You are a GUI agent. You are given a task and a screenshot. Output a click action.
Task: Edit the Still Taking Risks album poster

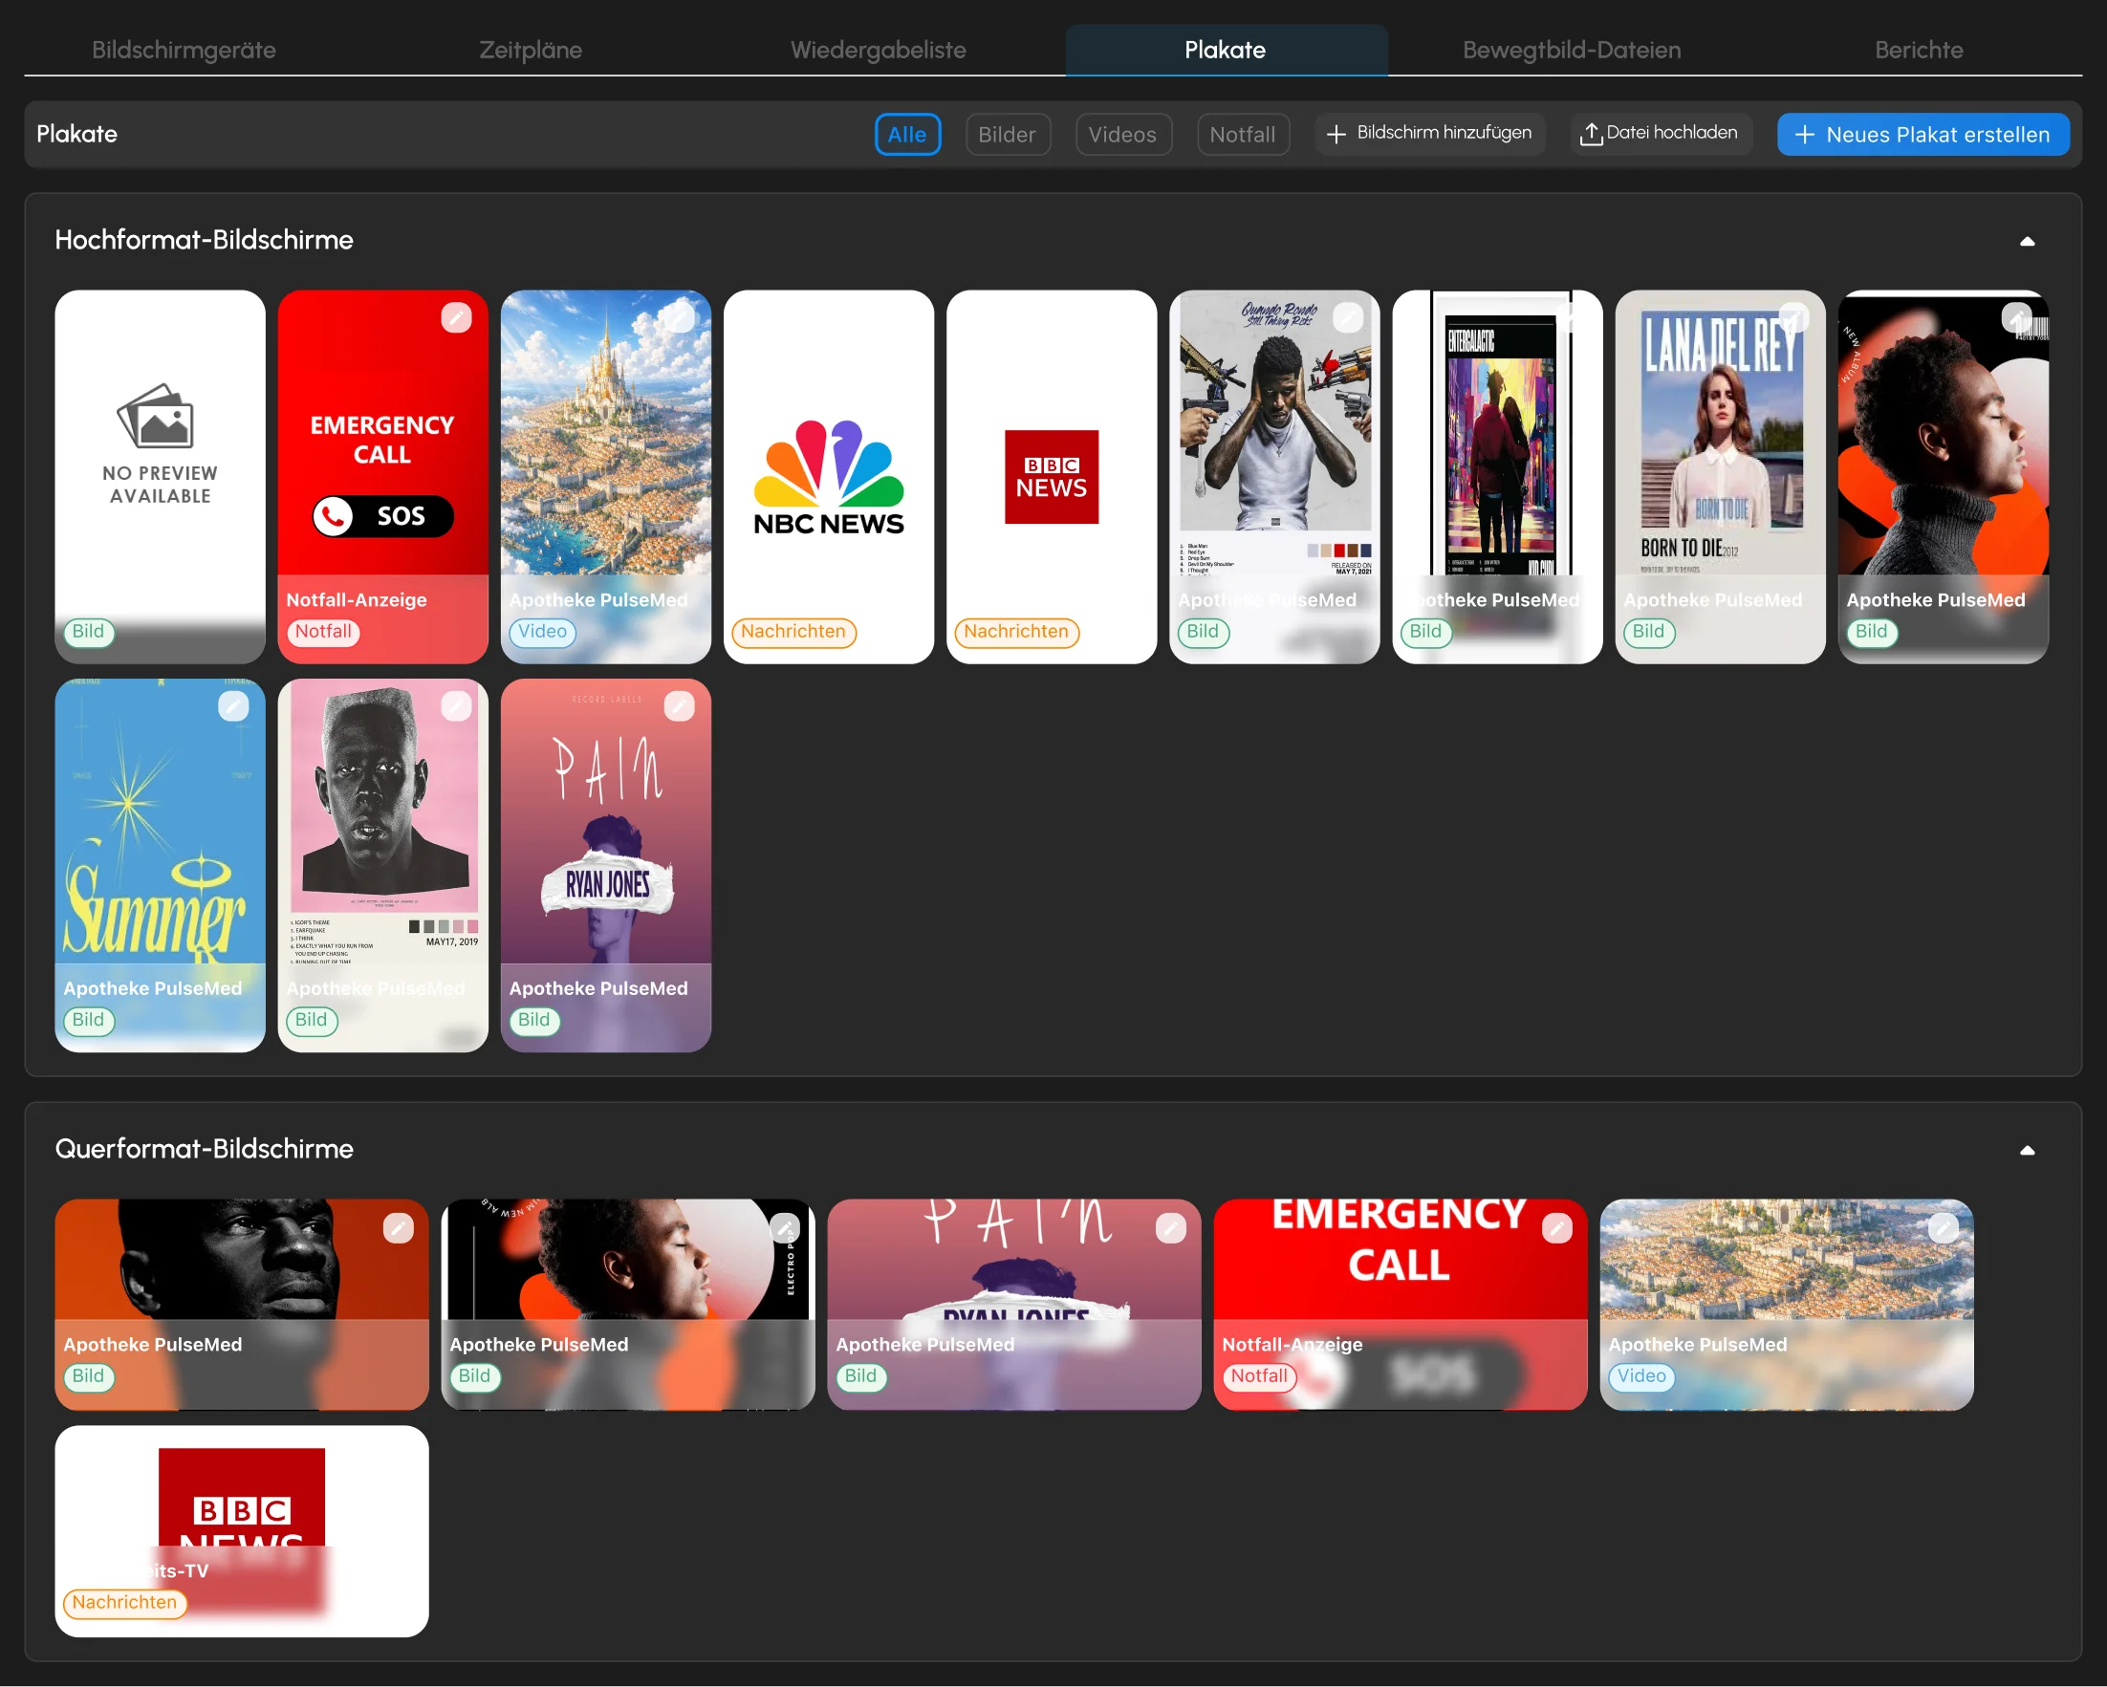pos(1348,317)
